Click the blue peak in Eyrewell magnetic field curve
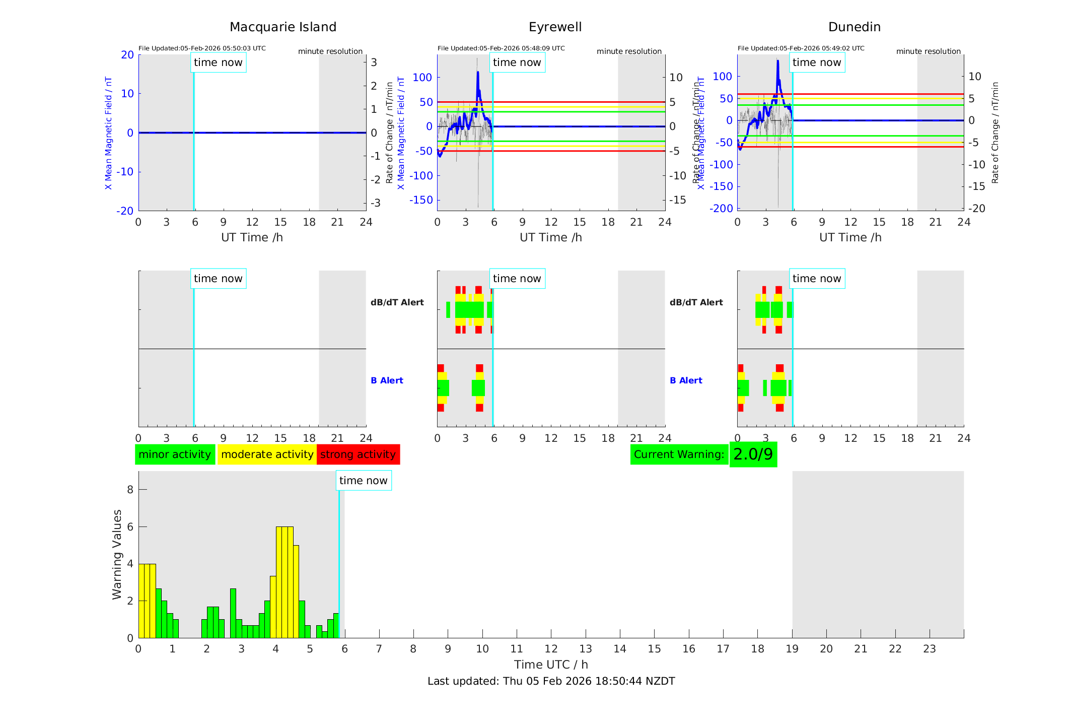1066x724 pixels. click(x=478, y=75)
